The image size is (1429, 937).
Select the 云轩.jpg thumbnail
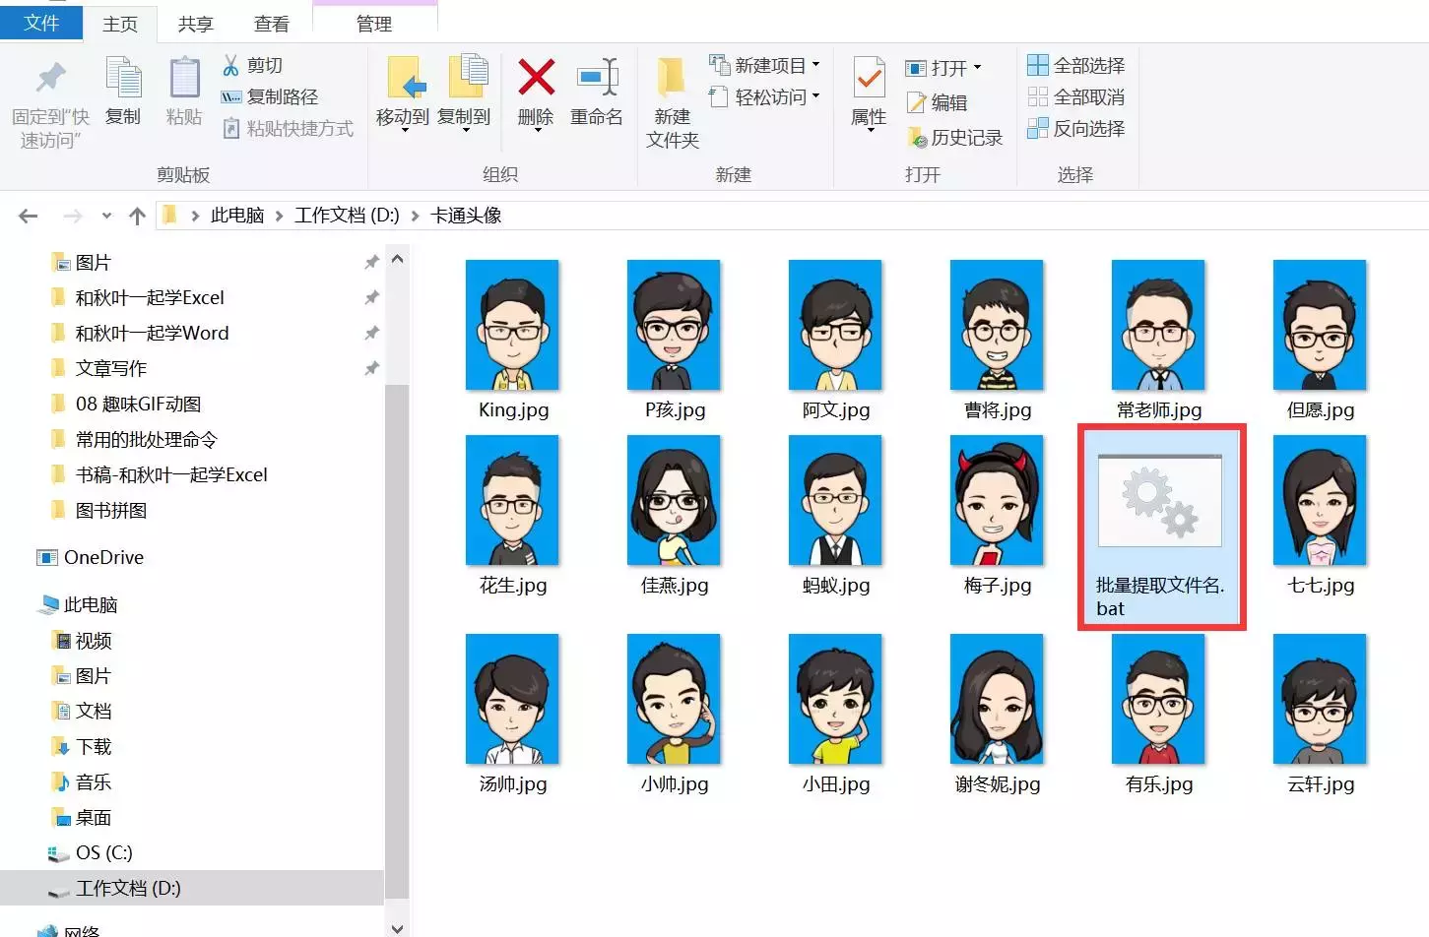point(1320,699)
